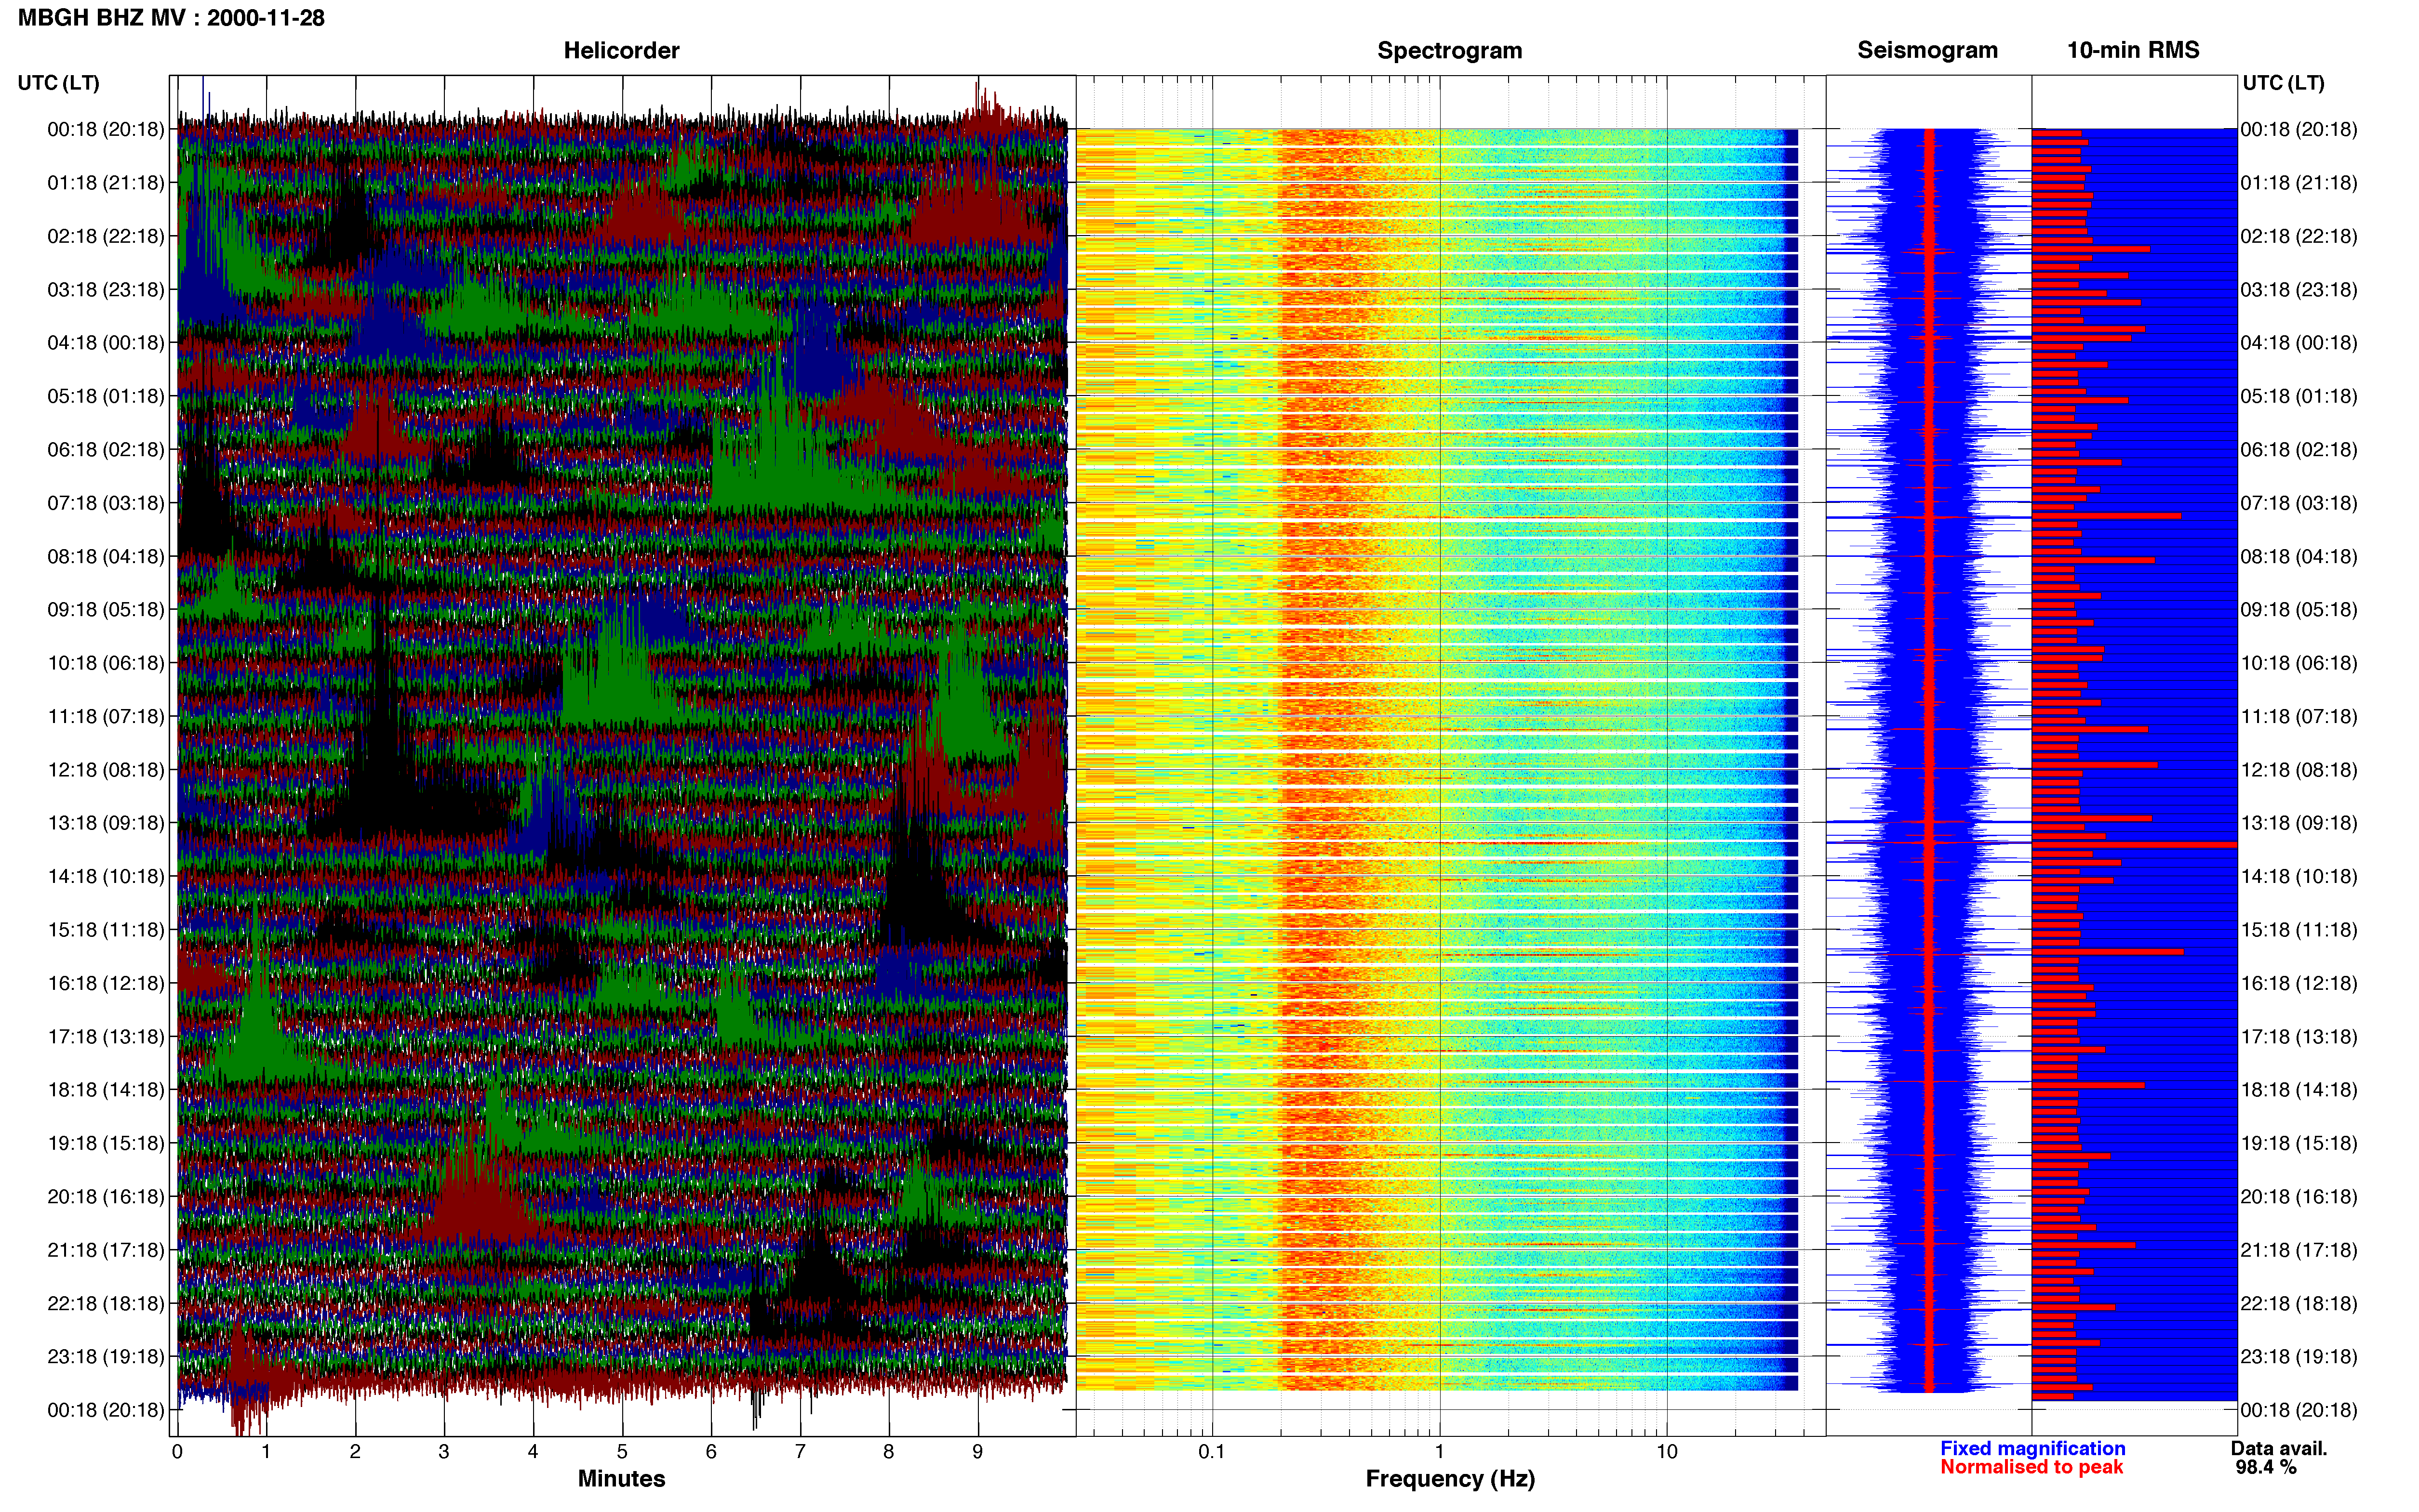This screenshot has height=1512, width=2419.
Task: Click the 'Seismogram' panel heading
Action: pyautogui.click(x=1928, y=50)
